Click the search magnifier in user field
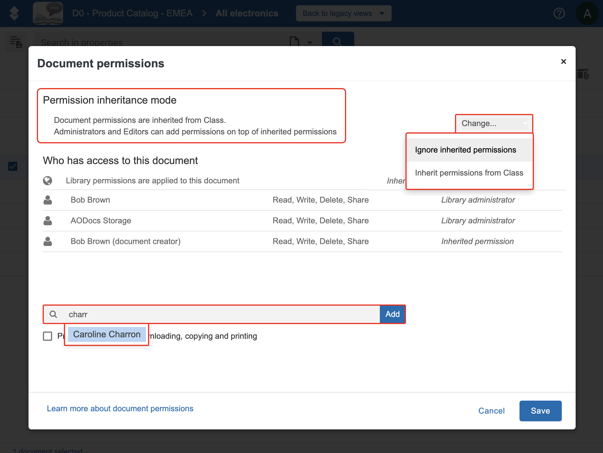This screenshot has width=603, height=453. click(53, 314)
